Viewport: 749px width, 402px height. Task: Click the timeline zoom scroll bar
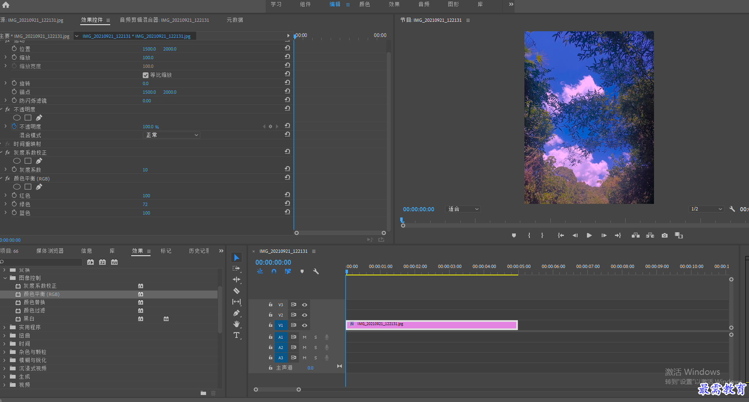coord(277,389)
